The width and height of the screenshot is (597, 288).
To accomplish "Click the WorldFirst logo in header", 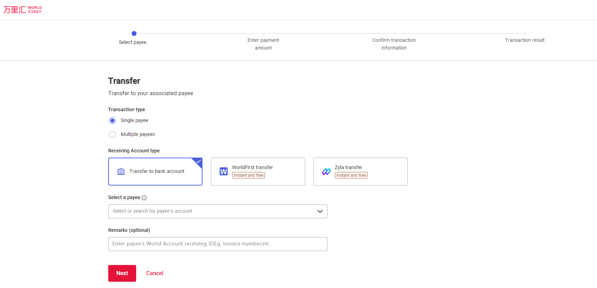I will point(23,10).
